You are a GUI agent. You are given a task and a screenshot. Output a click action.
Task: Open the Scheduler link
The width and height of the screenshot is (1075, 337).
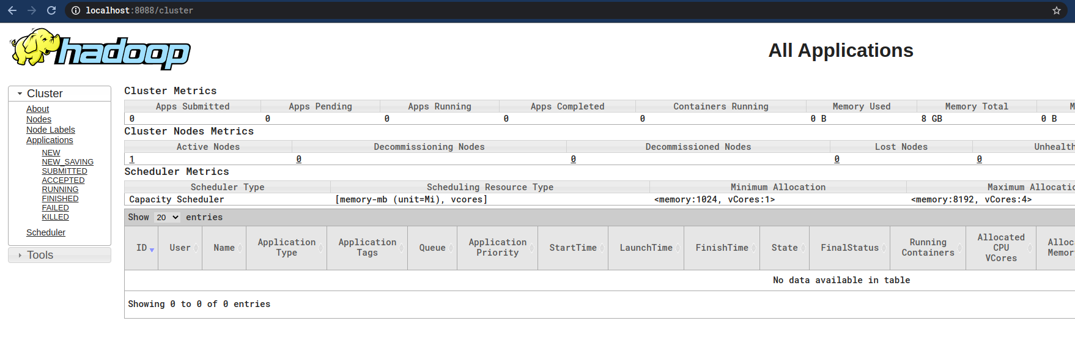point(46,232)
